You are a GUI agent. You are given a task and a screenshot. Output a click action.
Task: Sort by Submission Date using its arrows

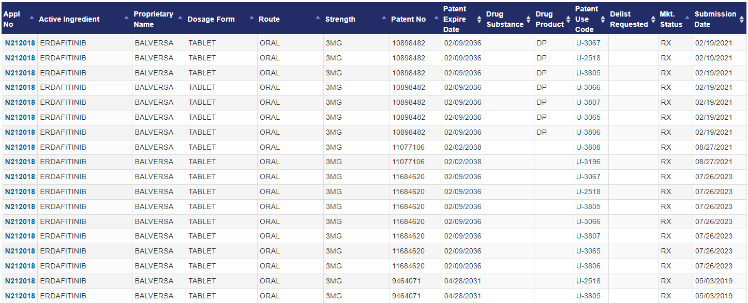tap(741, 19)
